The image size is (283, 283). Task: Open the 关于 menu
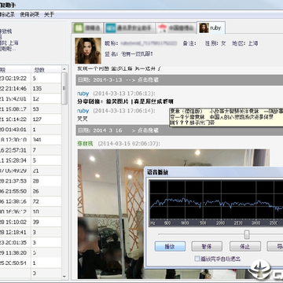pos(49,15)
